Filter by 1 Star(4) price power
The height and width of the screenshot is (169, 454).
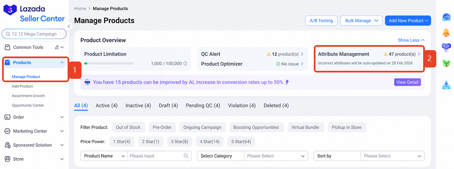[122, 142]
